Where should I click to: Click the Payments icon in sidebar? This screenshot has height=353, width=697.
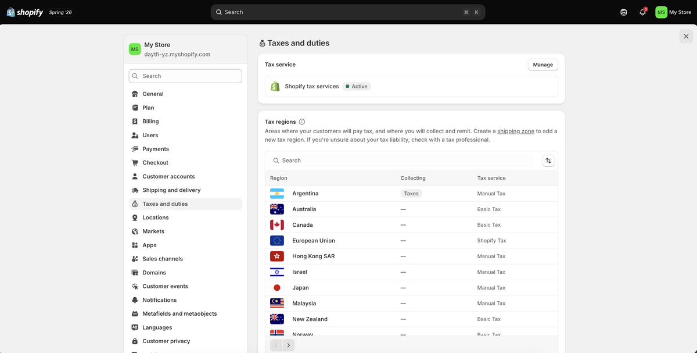click(135, 149)
